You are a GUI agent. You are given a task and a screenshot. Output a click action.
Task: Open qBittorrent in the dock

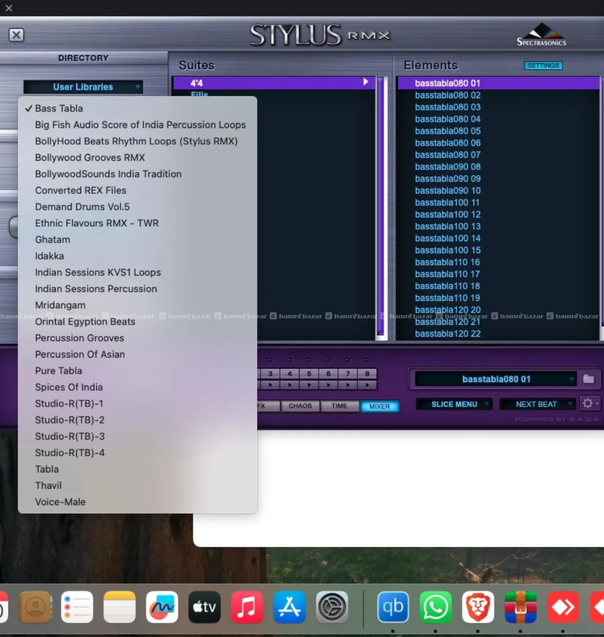coord(393,607)
